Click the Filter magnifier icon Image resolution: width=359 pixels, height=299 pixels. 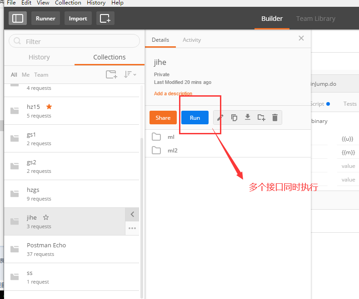coord(17,41)
